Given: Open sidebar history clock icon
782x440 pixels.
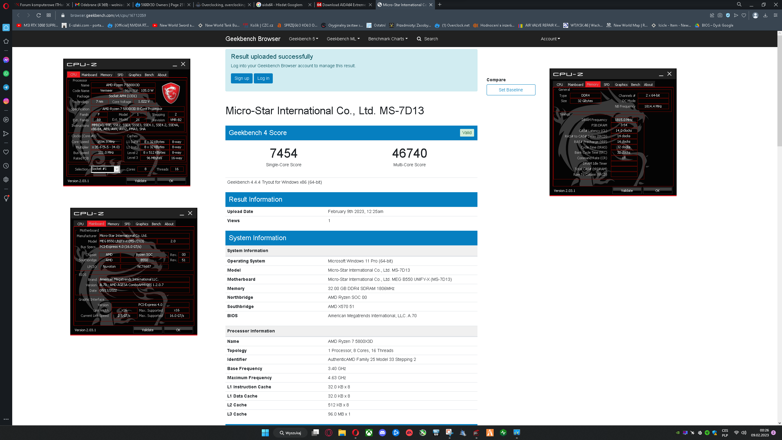Looking at the screenshot, I should click(x=6, y=166).
